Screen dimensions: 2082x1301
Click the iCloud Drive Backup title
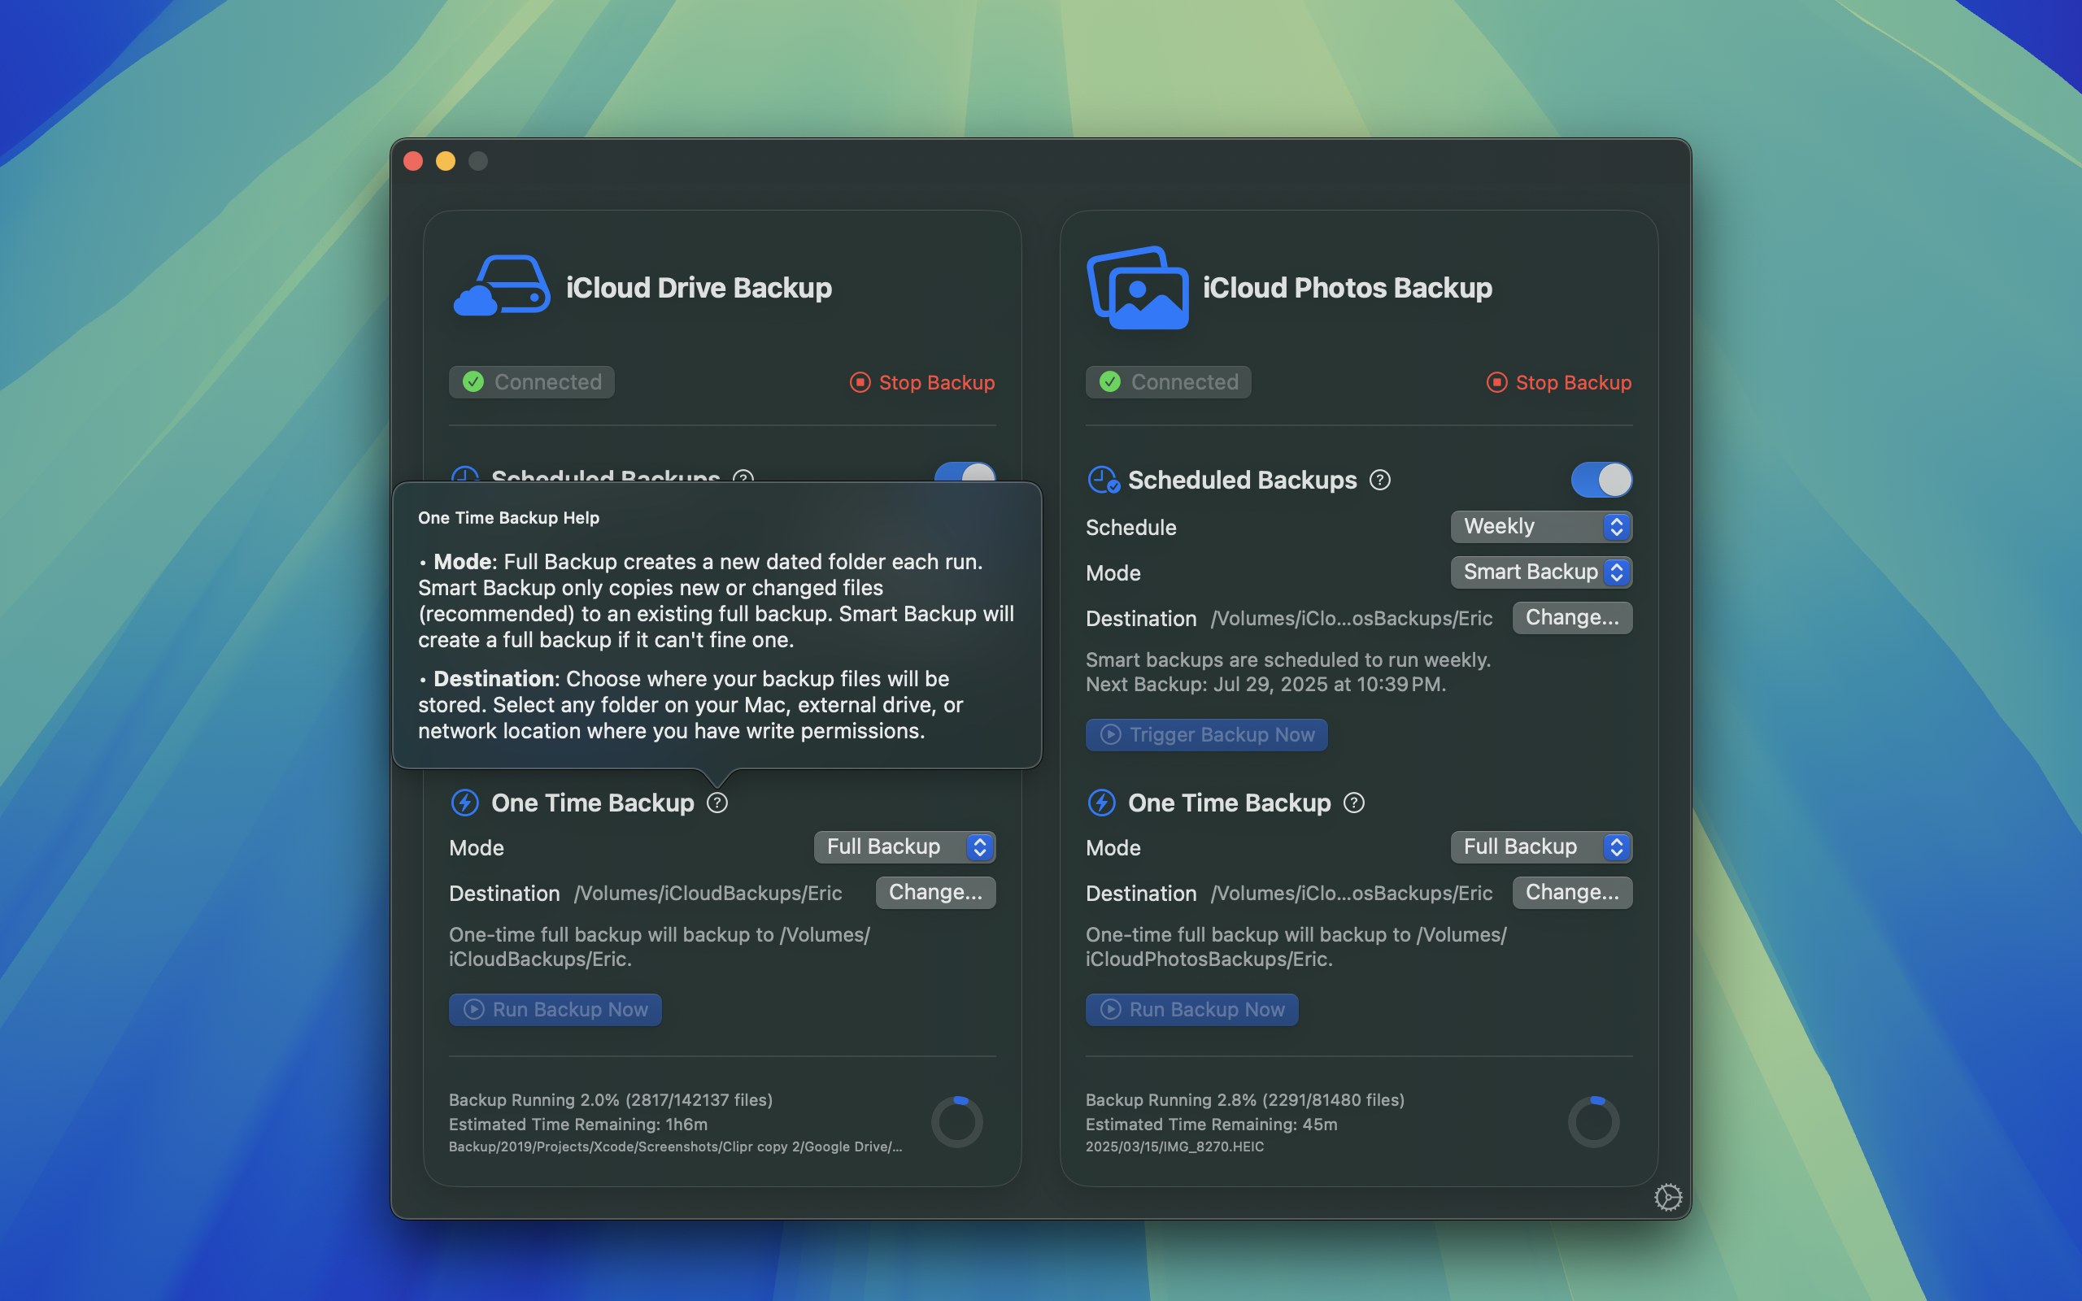click(x=699, y=287)
